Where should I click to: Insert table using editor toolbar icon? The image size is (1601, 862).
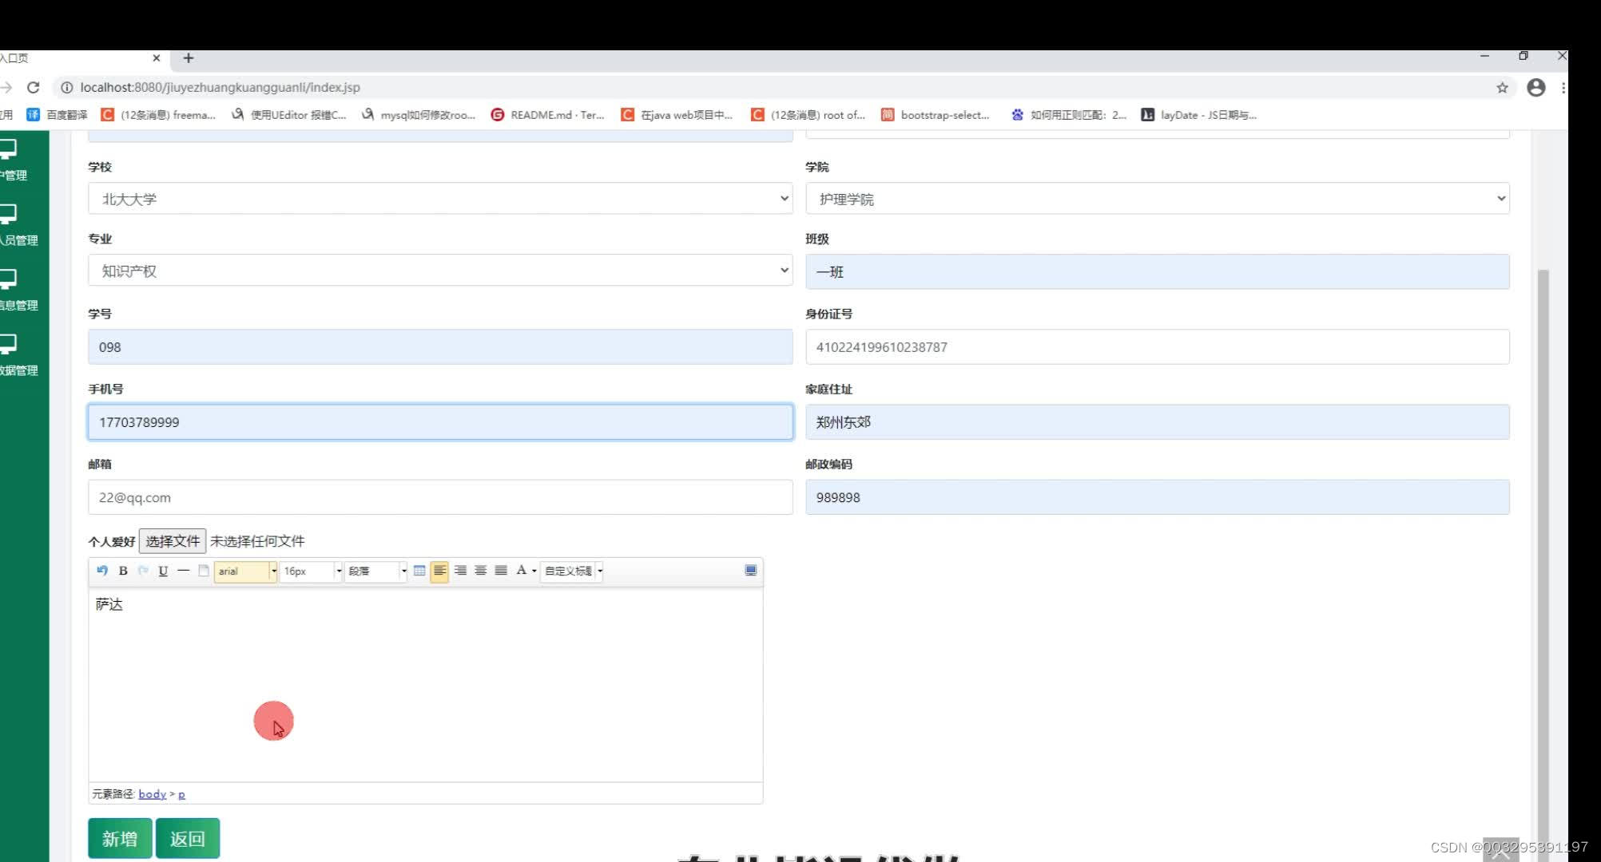pyautogui.click(x=419, y=571)
